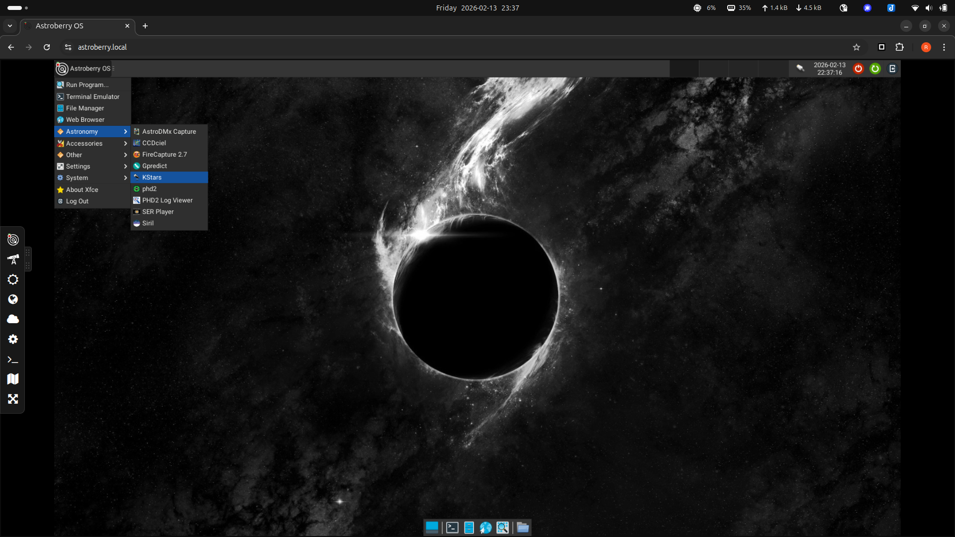
Task: Click the map icon in left sidebar
Action: click(x=13, y=379)
